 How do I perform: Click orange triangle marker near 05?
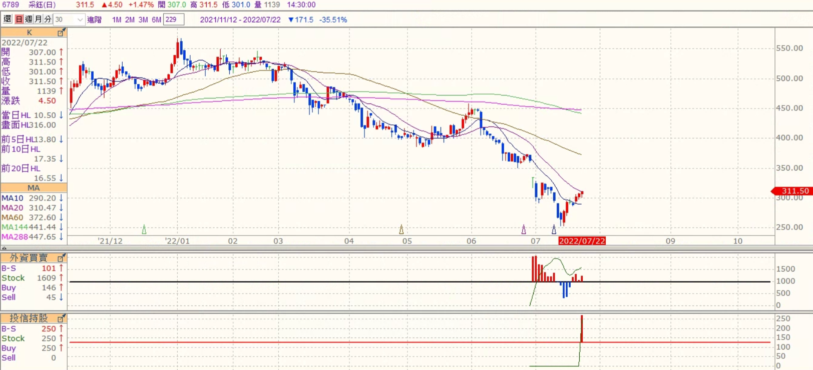point(401,229)
